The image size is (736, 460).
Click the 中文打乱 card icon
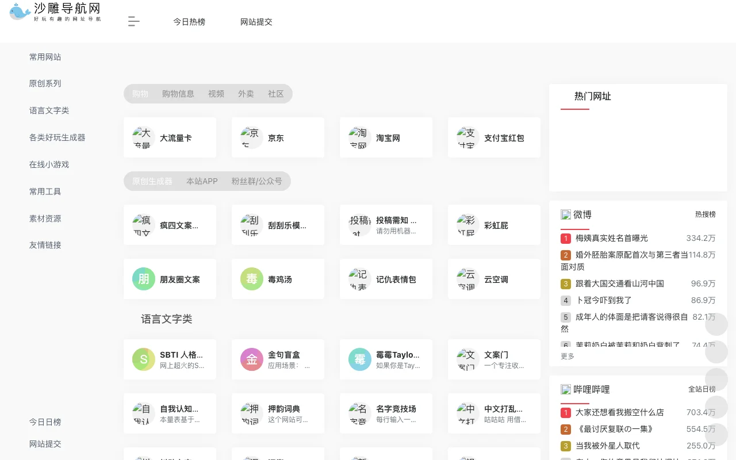coord(468,414)
